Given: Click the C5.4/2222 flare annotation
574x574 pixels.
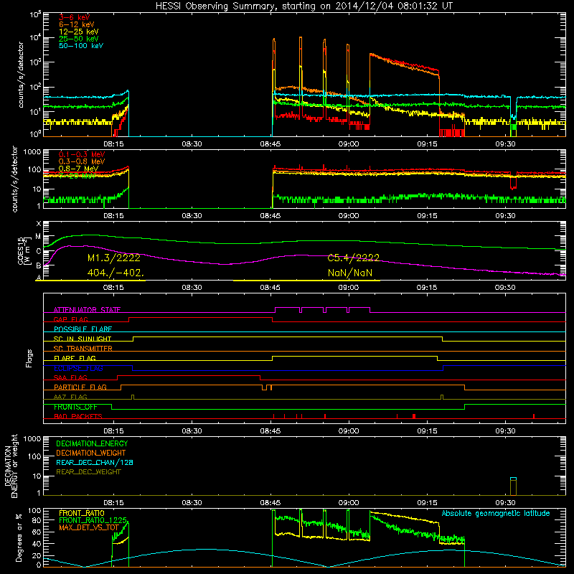Looking at the screenshot, I should (353, 258).
